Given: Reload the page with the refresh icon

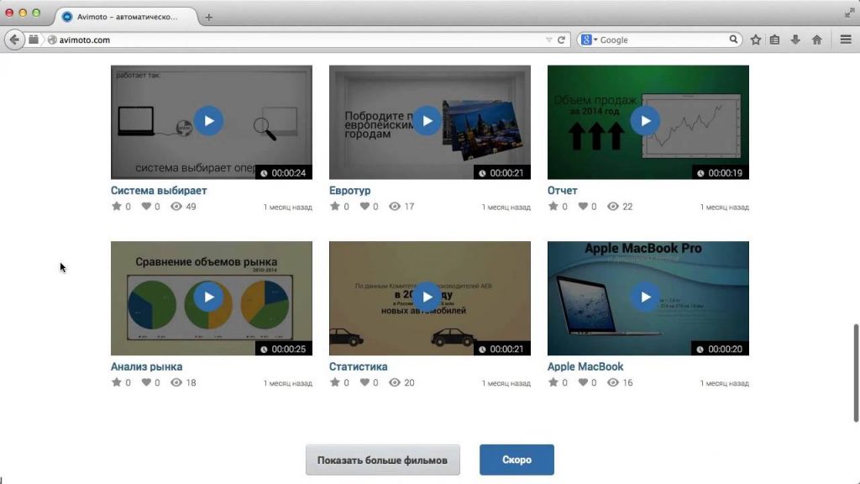Looking at the screenshot, I should coord(561,39).
